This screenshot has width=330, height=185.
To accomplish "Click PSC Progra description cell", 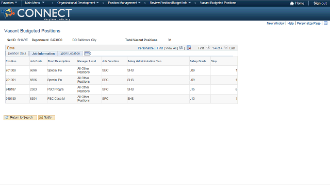I will tap(55, 89).
